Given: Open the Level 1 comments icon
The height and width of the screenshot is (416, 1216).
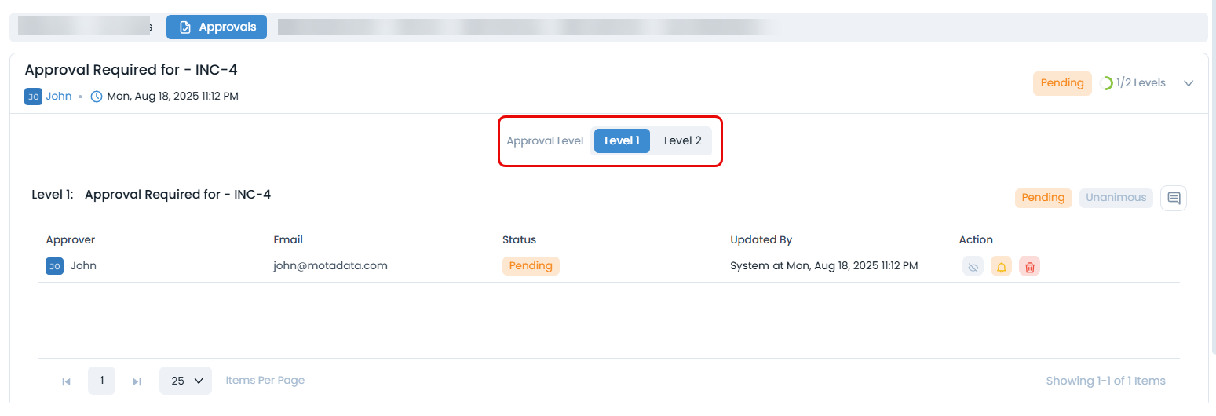Looking at the screenshot, I should pyautogui.click(x=1174, y=198).
